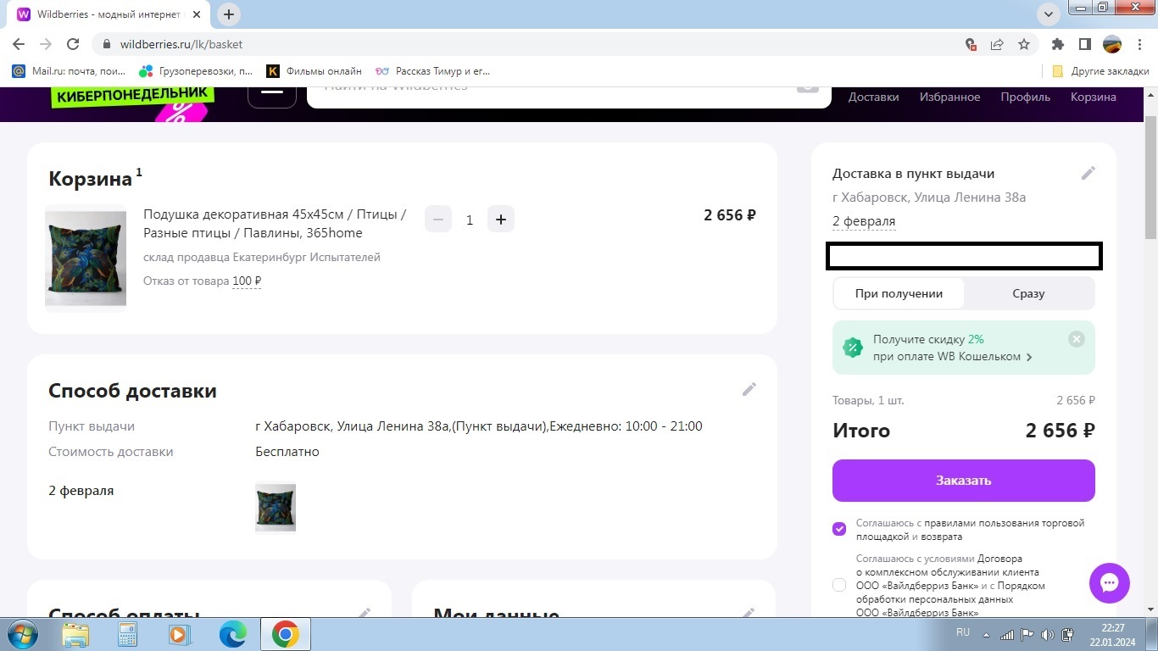Open the Action Center flag icon
Viewport: 1158px width, 651px height.
[x=1027, y=634]
